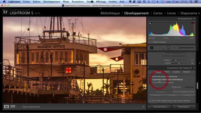Click the Upright Niveau button
This screenshot has width=201, height=113.
point(157,95)
